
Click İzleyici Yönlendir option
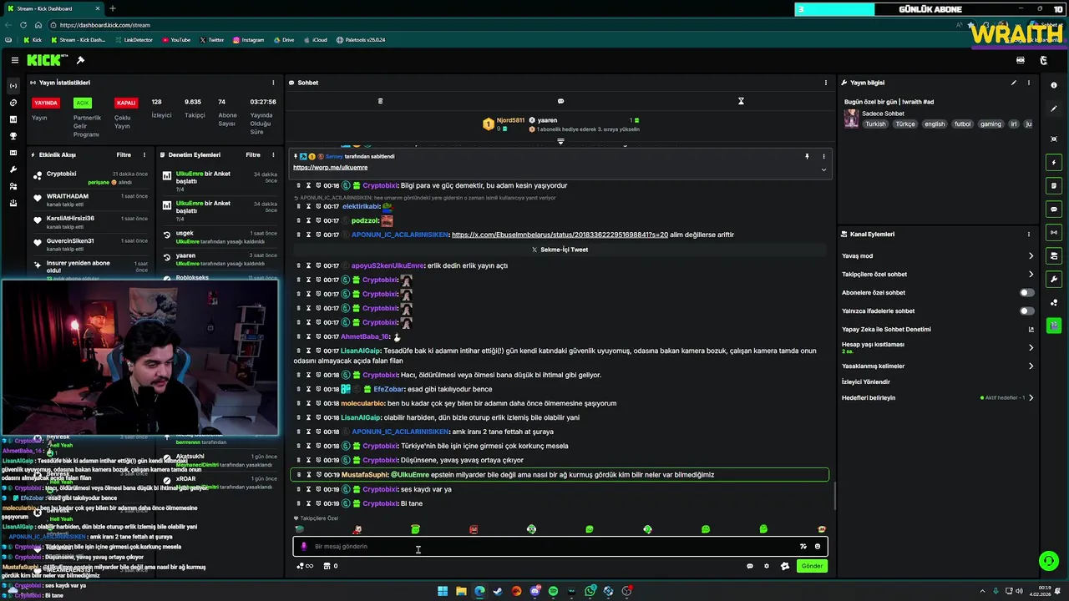click(866, 381)
